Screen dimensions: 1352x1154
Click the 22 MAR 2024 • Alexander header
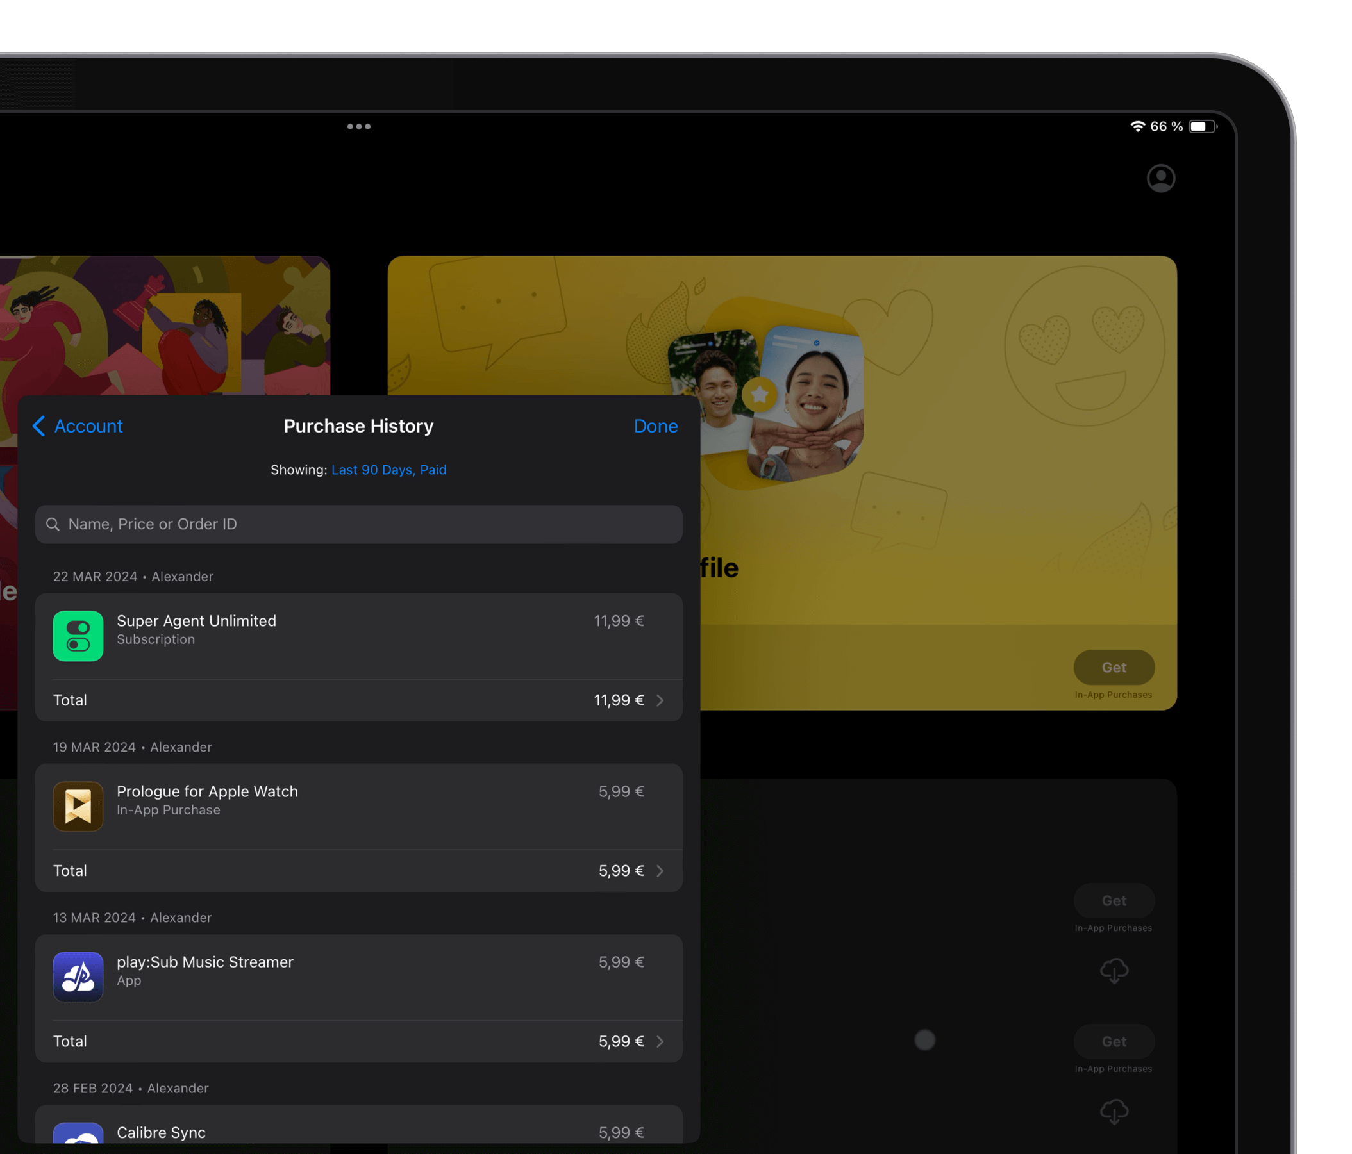pyautogui.click(x=133, y=577)
